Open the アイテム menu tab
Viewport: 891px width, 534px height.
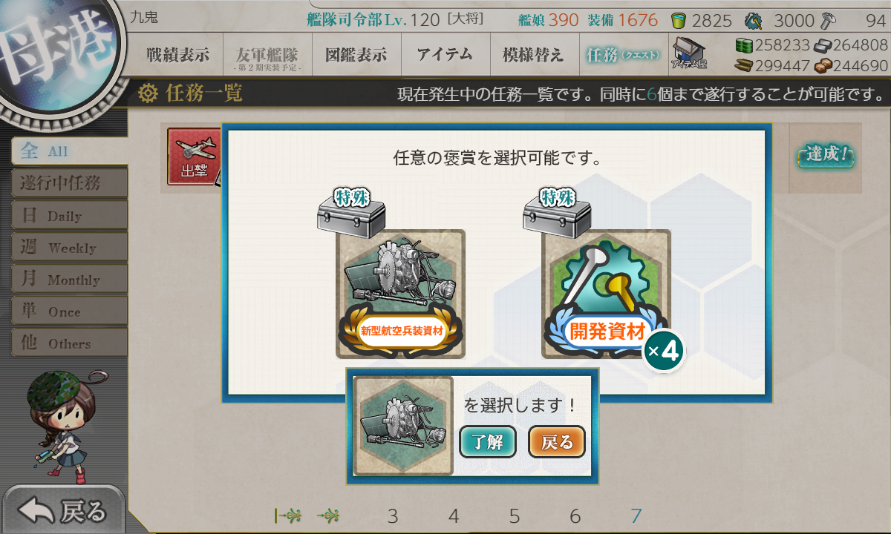tap(445, 54)
